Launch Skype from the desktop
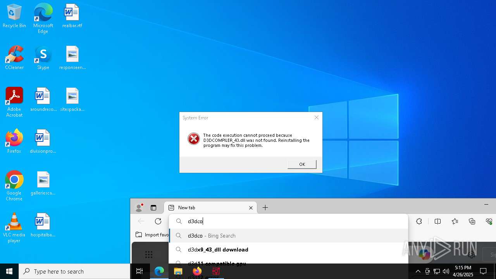The width and height of the screenshot is (496, 279). [43, 58]
